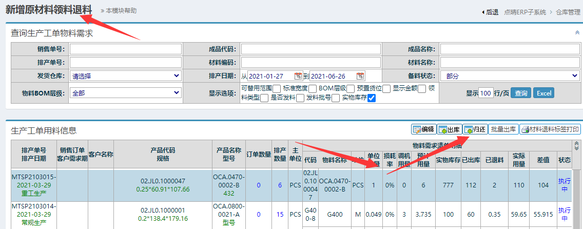The height and width of the screenshot is (229, 583).
Task: Uncheck the 实物库存 checkbox
Action: [x=372, y=98]
